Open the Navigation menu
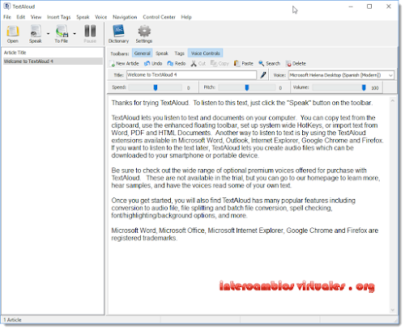This screenshot has width=405, height=330. (x=125, y=17)
